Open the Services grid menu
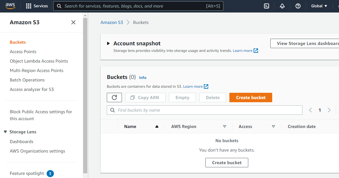This screenshot has height=178, width=339. click(x=37, y=6)
